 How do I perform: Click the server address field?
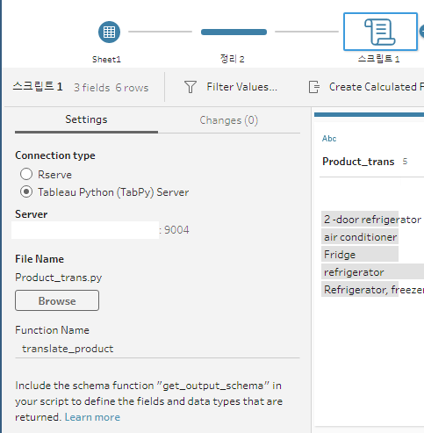85,230
